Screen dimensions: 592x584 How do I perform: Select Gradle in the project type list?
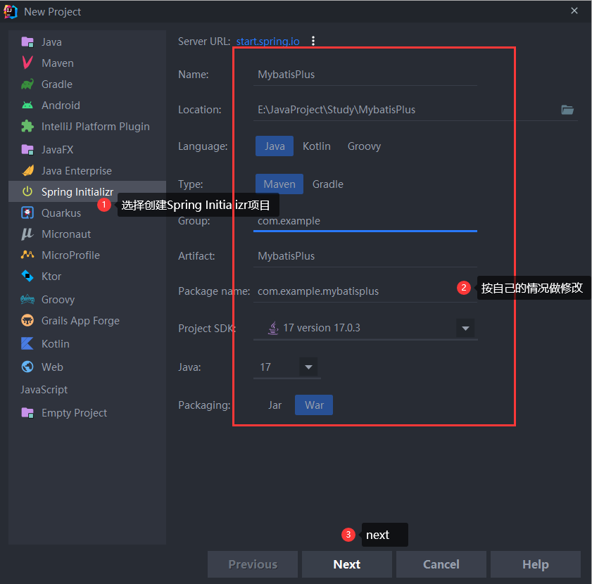tap(87, 84)
